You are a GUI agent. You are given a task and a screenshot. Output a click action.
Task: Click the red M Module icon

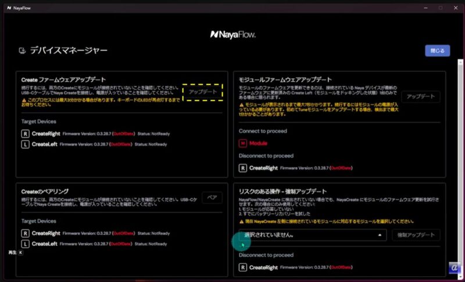243,143
